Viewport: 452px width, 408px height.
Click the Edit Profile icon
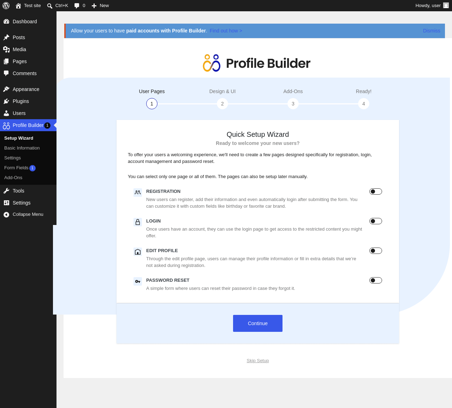pos(138,252)
